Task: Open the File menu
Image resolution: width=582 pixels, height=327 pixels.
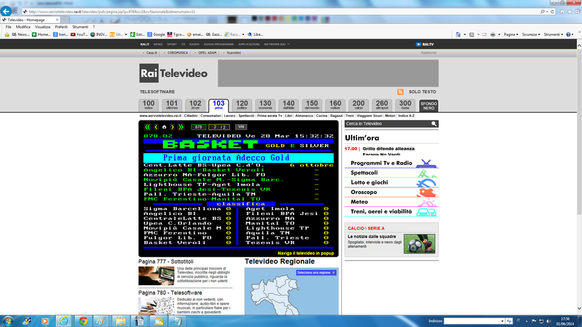Action: click(x=8, y=27)
